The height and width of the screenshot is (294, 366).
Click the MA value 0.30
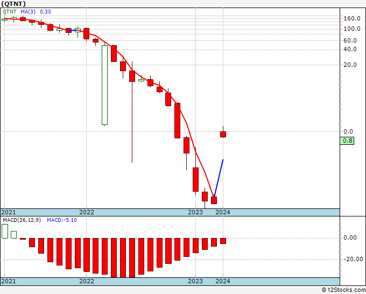(x=45, y=12)
